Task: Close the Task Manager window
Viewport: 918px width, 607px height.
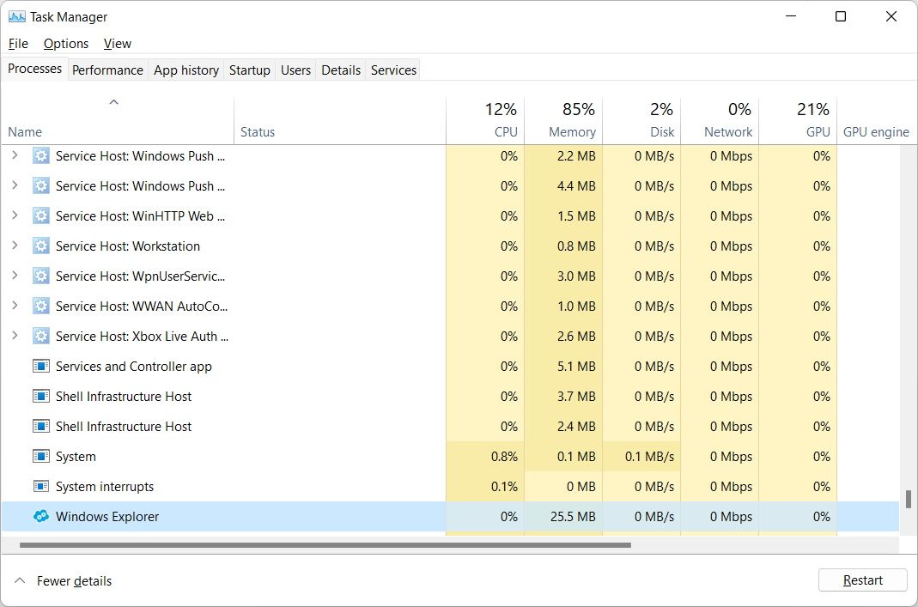Action: pyautogui.click(x=891, y=16)
